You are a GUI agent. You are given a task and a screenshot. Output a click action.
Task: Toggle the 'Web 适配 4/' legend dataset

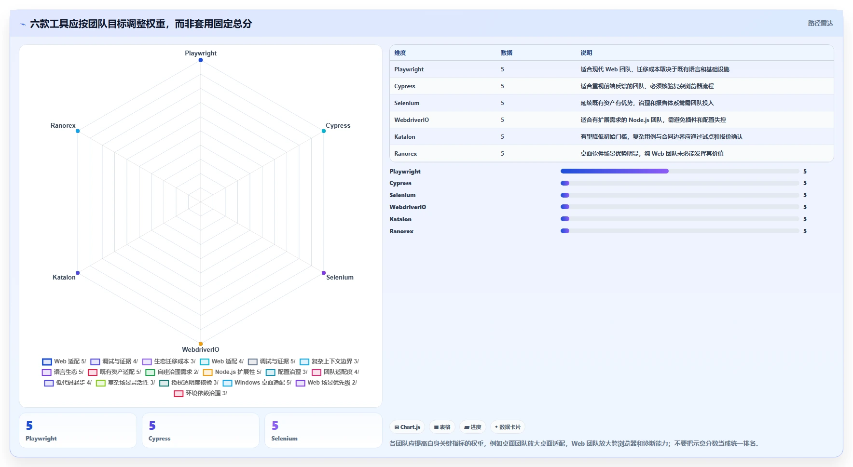(221, 361)
